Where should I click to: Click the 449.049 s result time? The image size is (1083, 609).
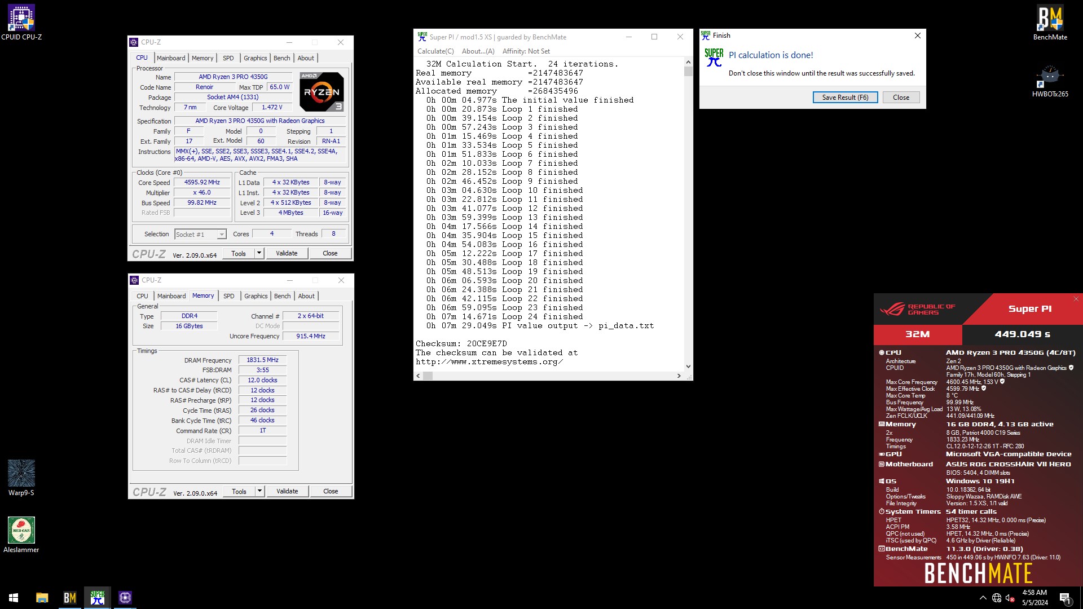tap(1022, 334)
